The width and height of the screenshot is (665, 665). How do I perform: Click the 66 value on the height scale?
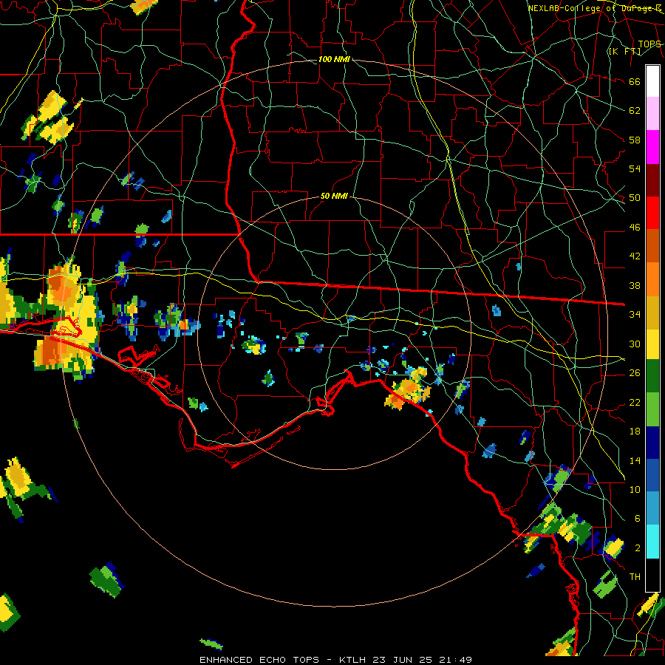coord(635,82)
